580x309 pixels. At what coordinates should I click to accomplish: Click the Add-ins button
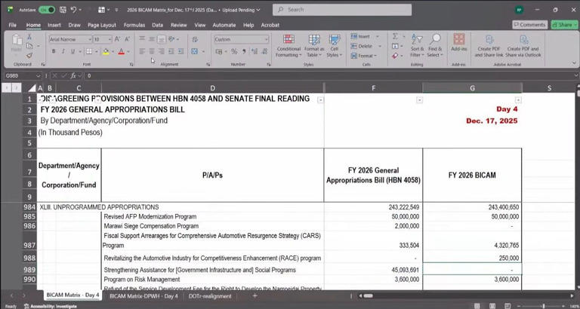pos(458,42)
